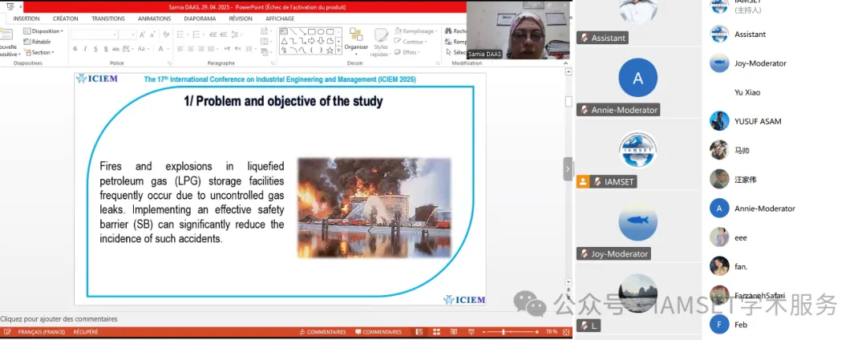Align paragraph text to the left

[180, 49]
